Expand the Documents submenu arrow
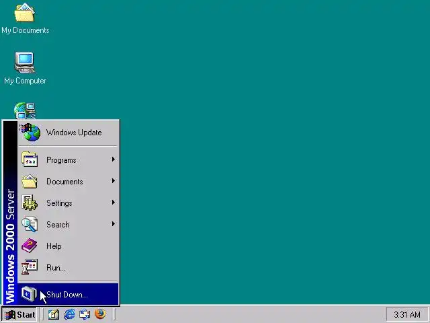Viewport: 430px width, 323px height. click(x=114, y=181)
